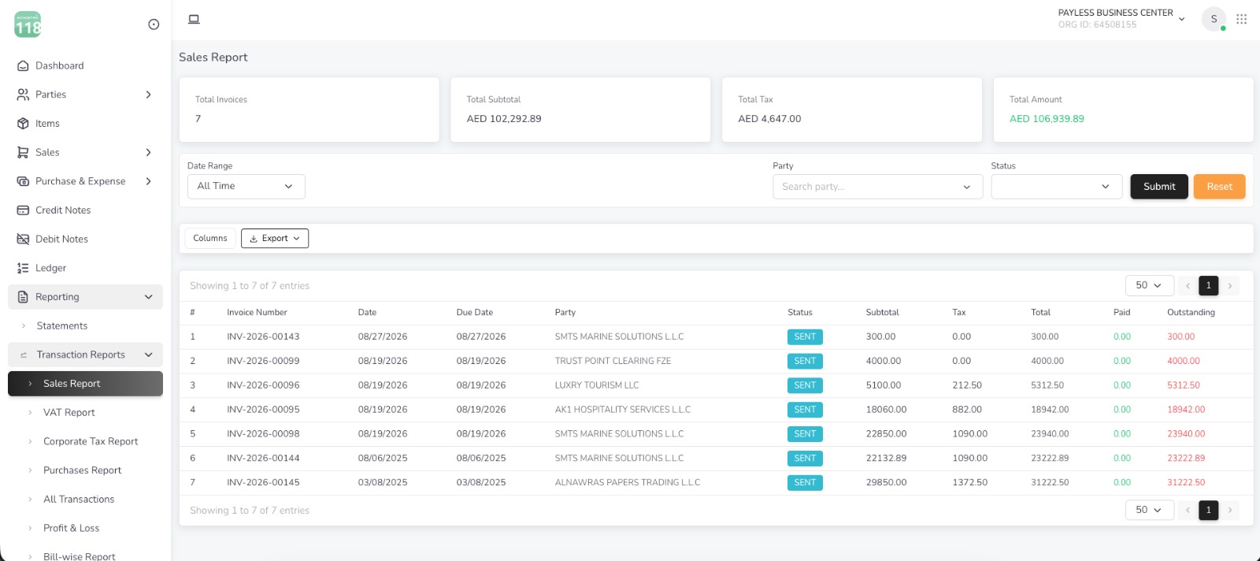1260x561 pixels.
Task: Sort by the Invoice Number column header
Action: point(257,313)
